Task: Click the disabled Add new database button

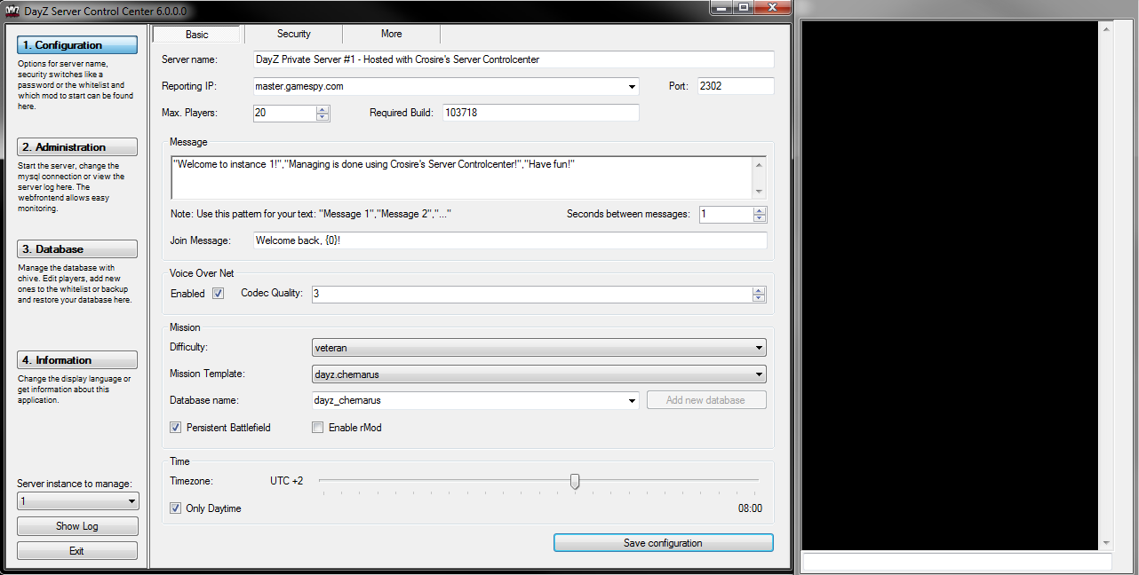Action: point(705,400)
